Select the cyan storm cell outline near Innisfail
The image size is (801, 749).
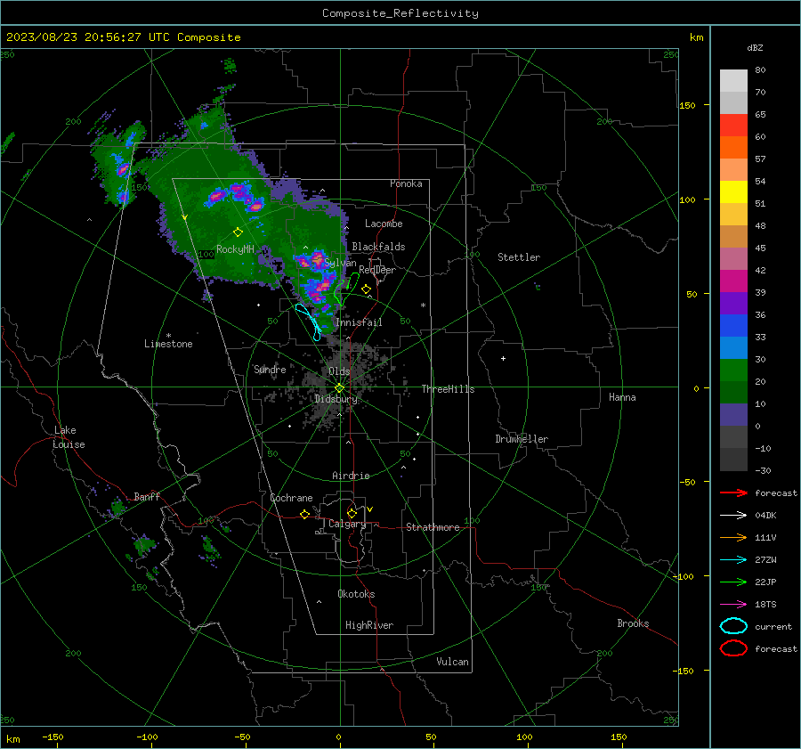tap(309, 322)
